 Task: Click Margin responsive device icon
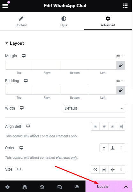click(24, 56)
